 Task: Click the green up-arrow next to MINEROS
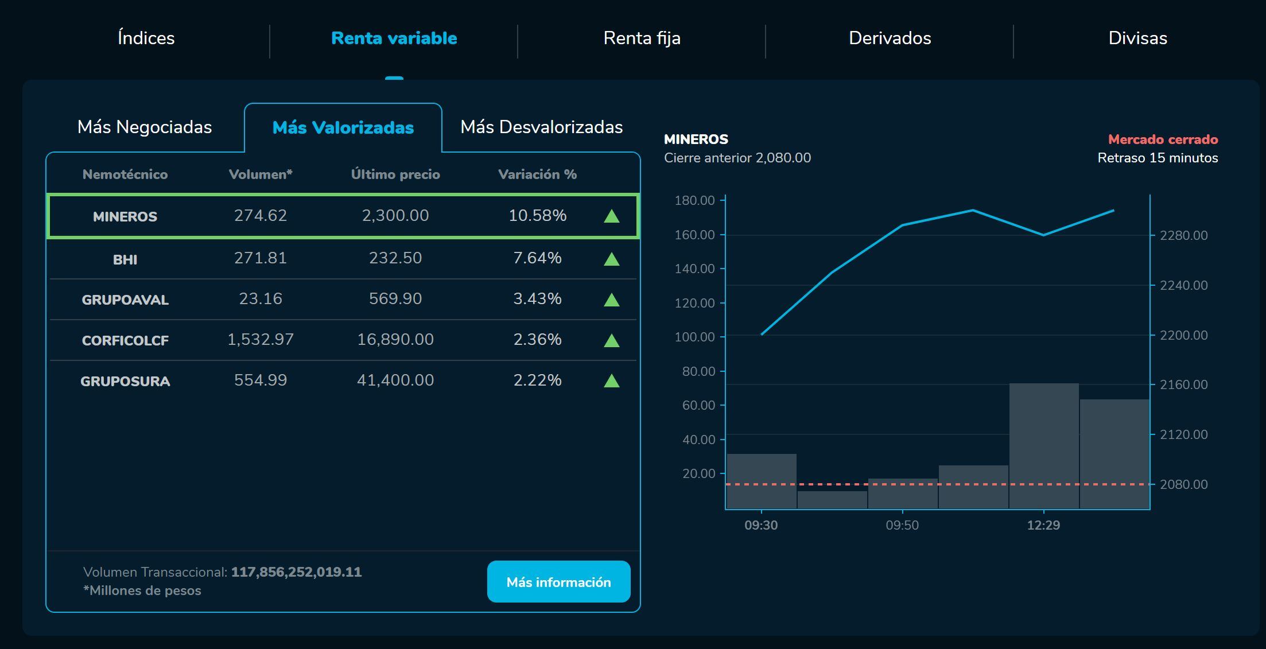[x=612, y=216]
